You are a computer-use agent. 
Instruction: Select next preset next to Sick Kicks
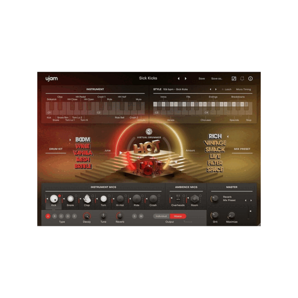(x=186, y=78)
